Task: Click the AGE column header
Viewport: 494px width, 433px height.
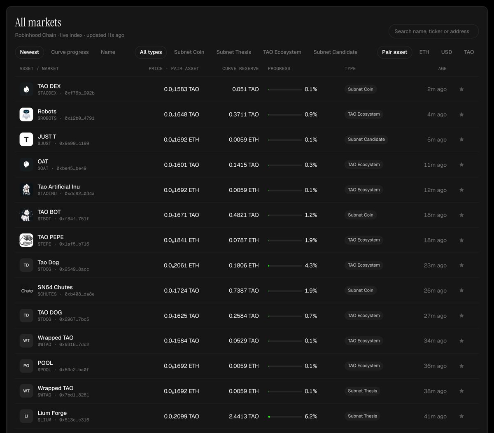Action: tap(442, 68)
